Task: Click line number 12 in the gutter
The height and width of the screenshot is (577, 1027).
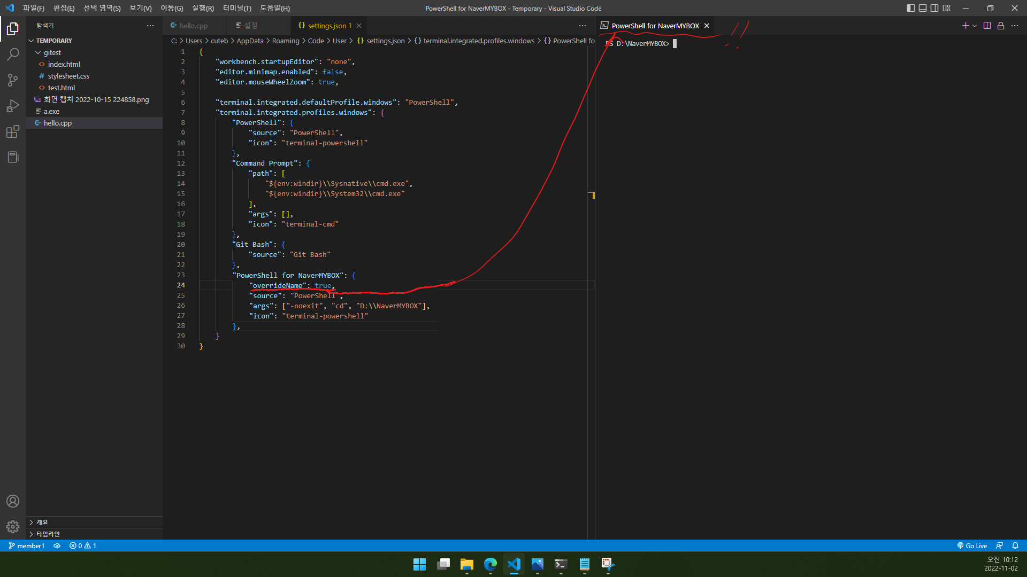Action: point(181,163)
